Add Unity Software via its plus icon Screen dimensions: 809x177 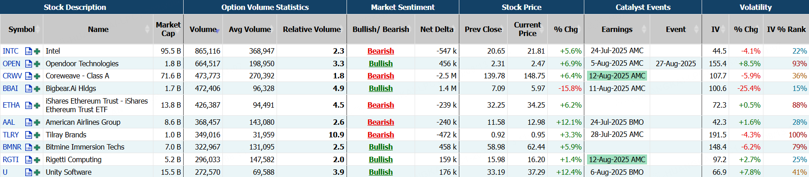37,172
